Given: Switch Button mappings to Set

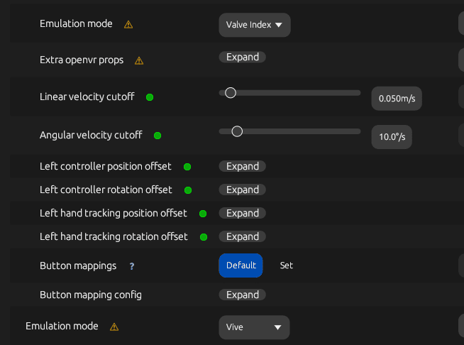Looking at the screenshot, I should pyautogui.click(x=287, y=265).
